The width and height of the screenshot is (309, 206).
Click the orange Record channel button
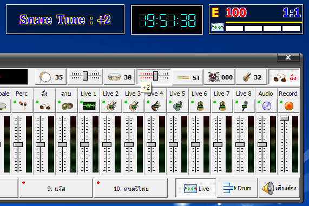click(x=288, y=106)
